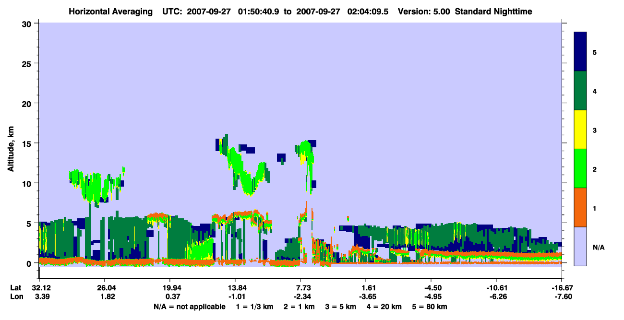624x320 pixels.
Task: Click the '2 = 1 km' legend entry
Action: tap(299, 307)
